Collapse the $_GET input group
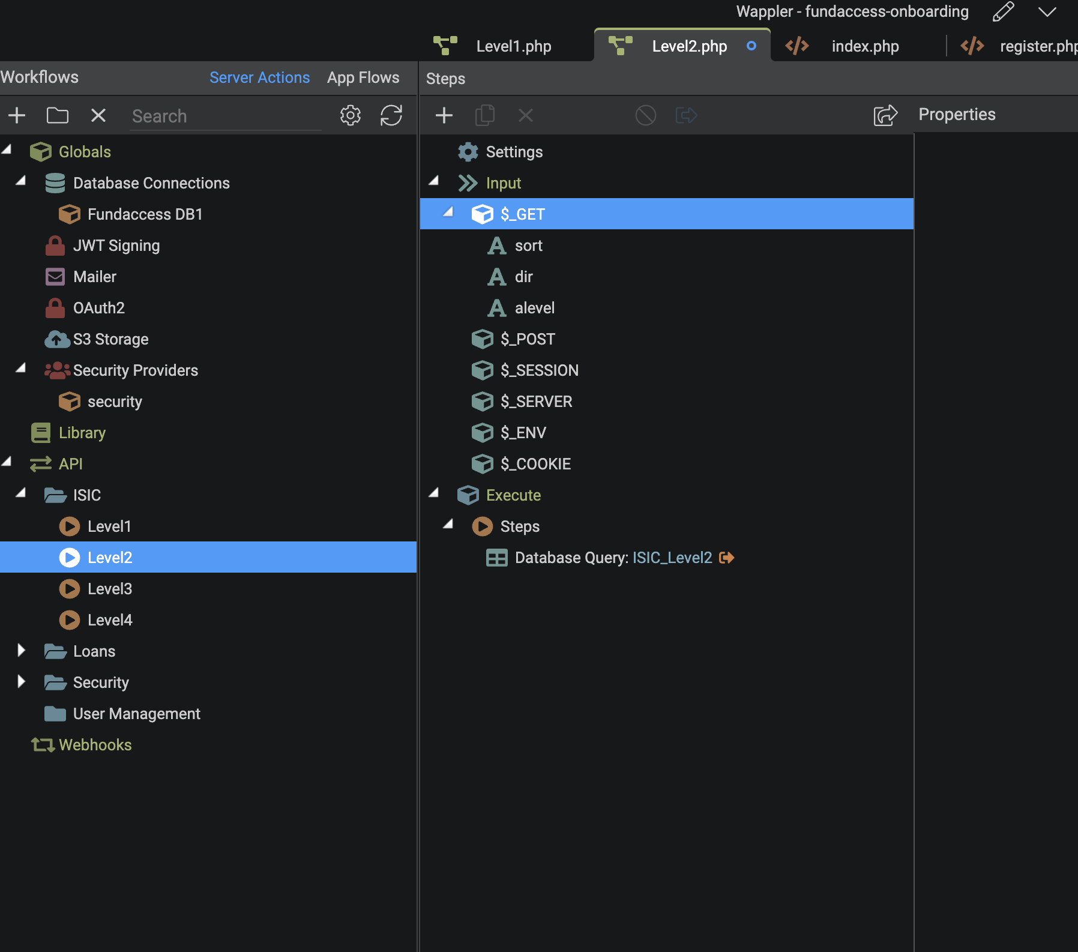This screenshot has width=1078, height=952. click(x=448, y=212)
